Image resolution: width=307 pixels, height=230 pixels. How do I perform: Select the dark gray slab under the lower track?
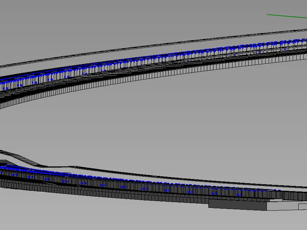click(238, 205)
